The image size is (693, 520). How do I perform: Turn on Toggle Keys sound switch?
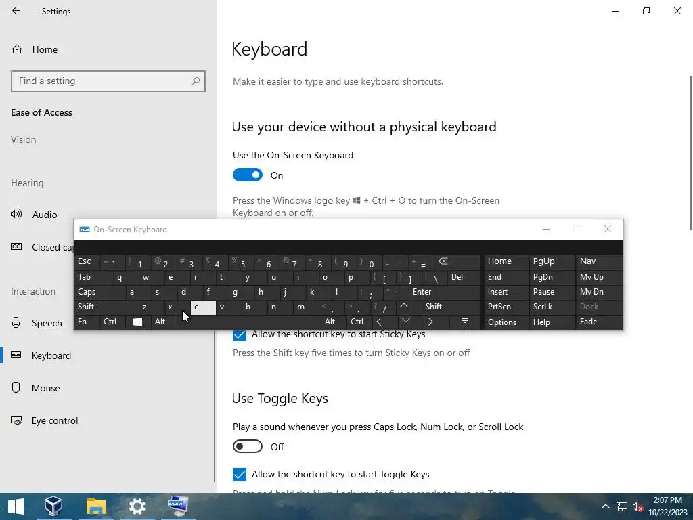click(x=248, y=447)
